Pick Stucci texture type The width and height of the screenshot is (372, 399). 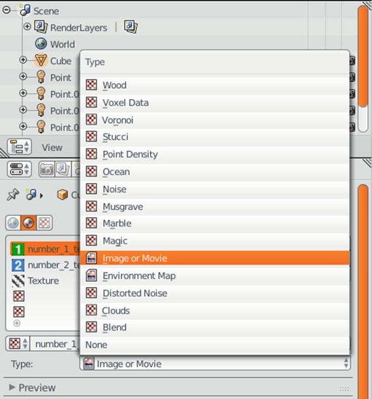(x=215, y=137)
